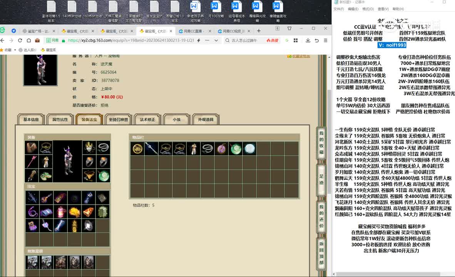Screen dimensions: 455x277
Task: Switch to the 基本信息 tab
Action: tap(31, 120)
